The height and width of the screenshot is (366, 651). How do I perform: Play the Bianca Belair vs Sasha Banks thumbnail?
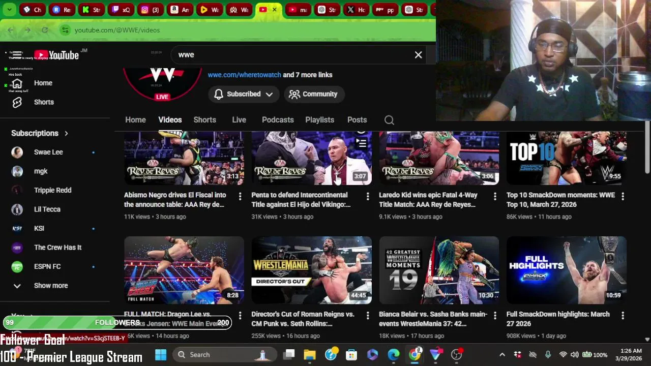click(439, 270)
